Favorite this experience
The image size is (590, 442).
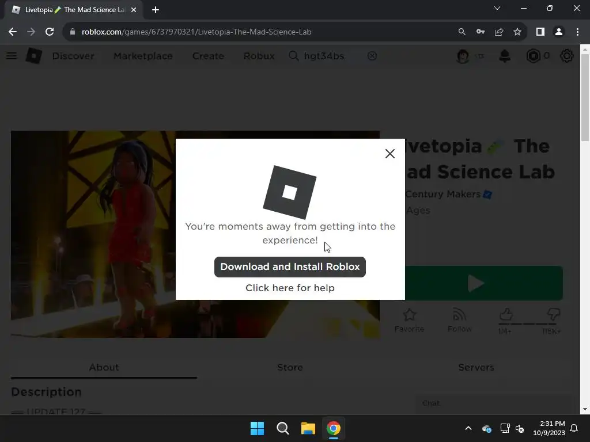pyautogui.click(x=410, y=321)
